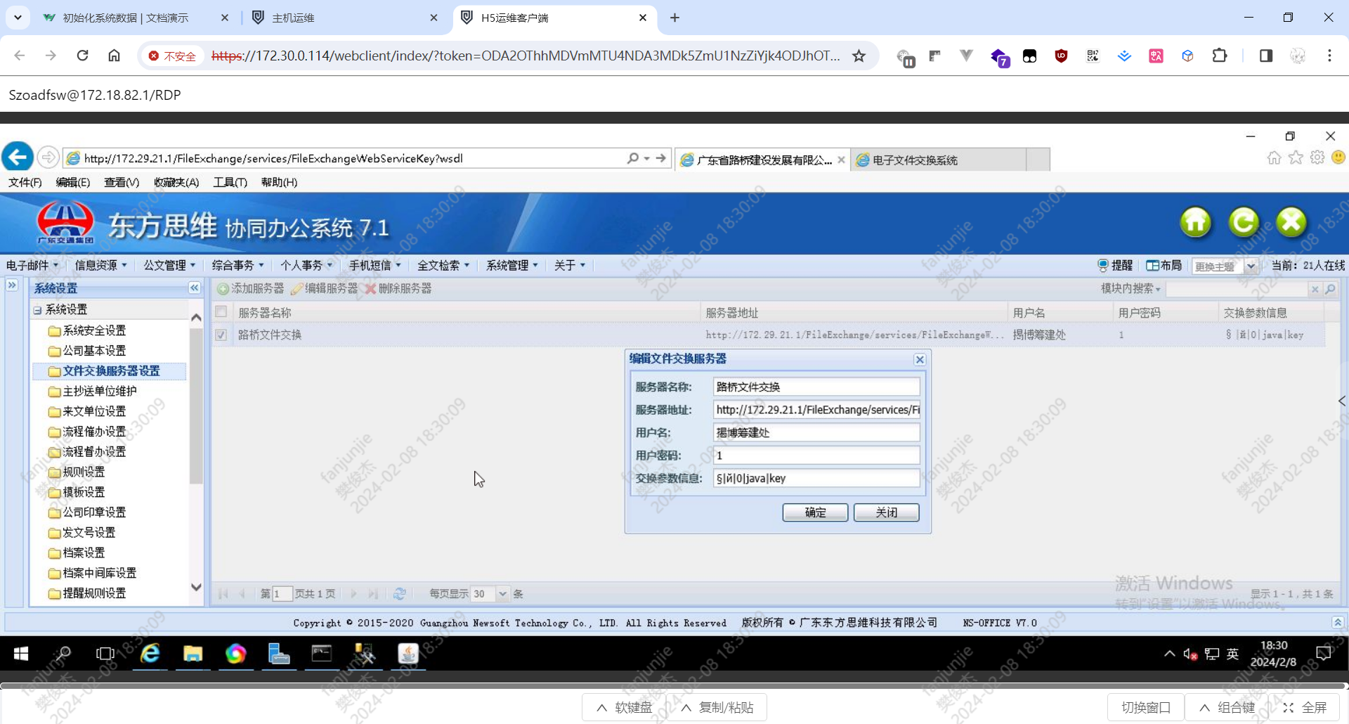1349x724 pixels.
Task: Switch to the 电子文件交换系统 tab
Action: (939, 160)
